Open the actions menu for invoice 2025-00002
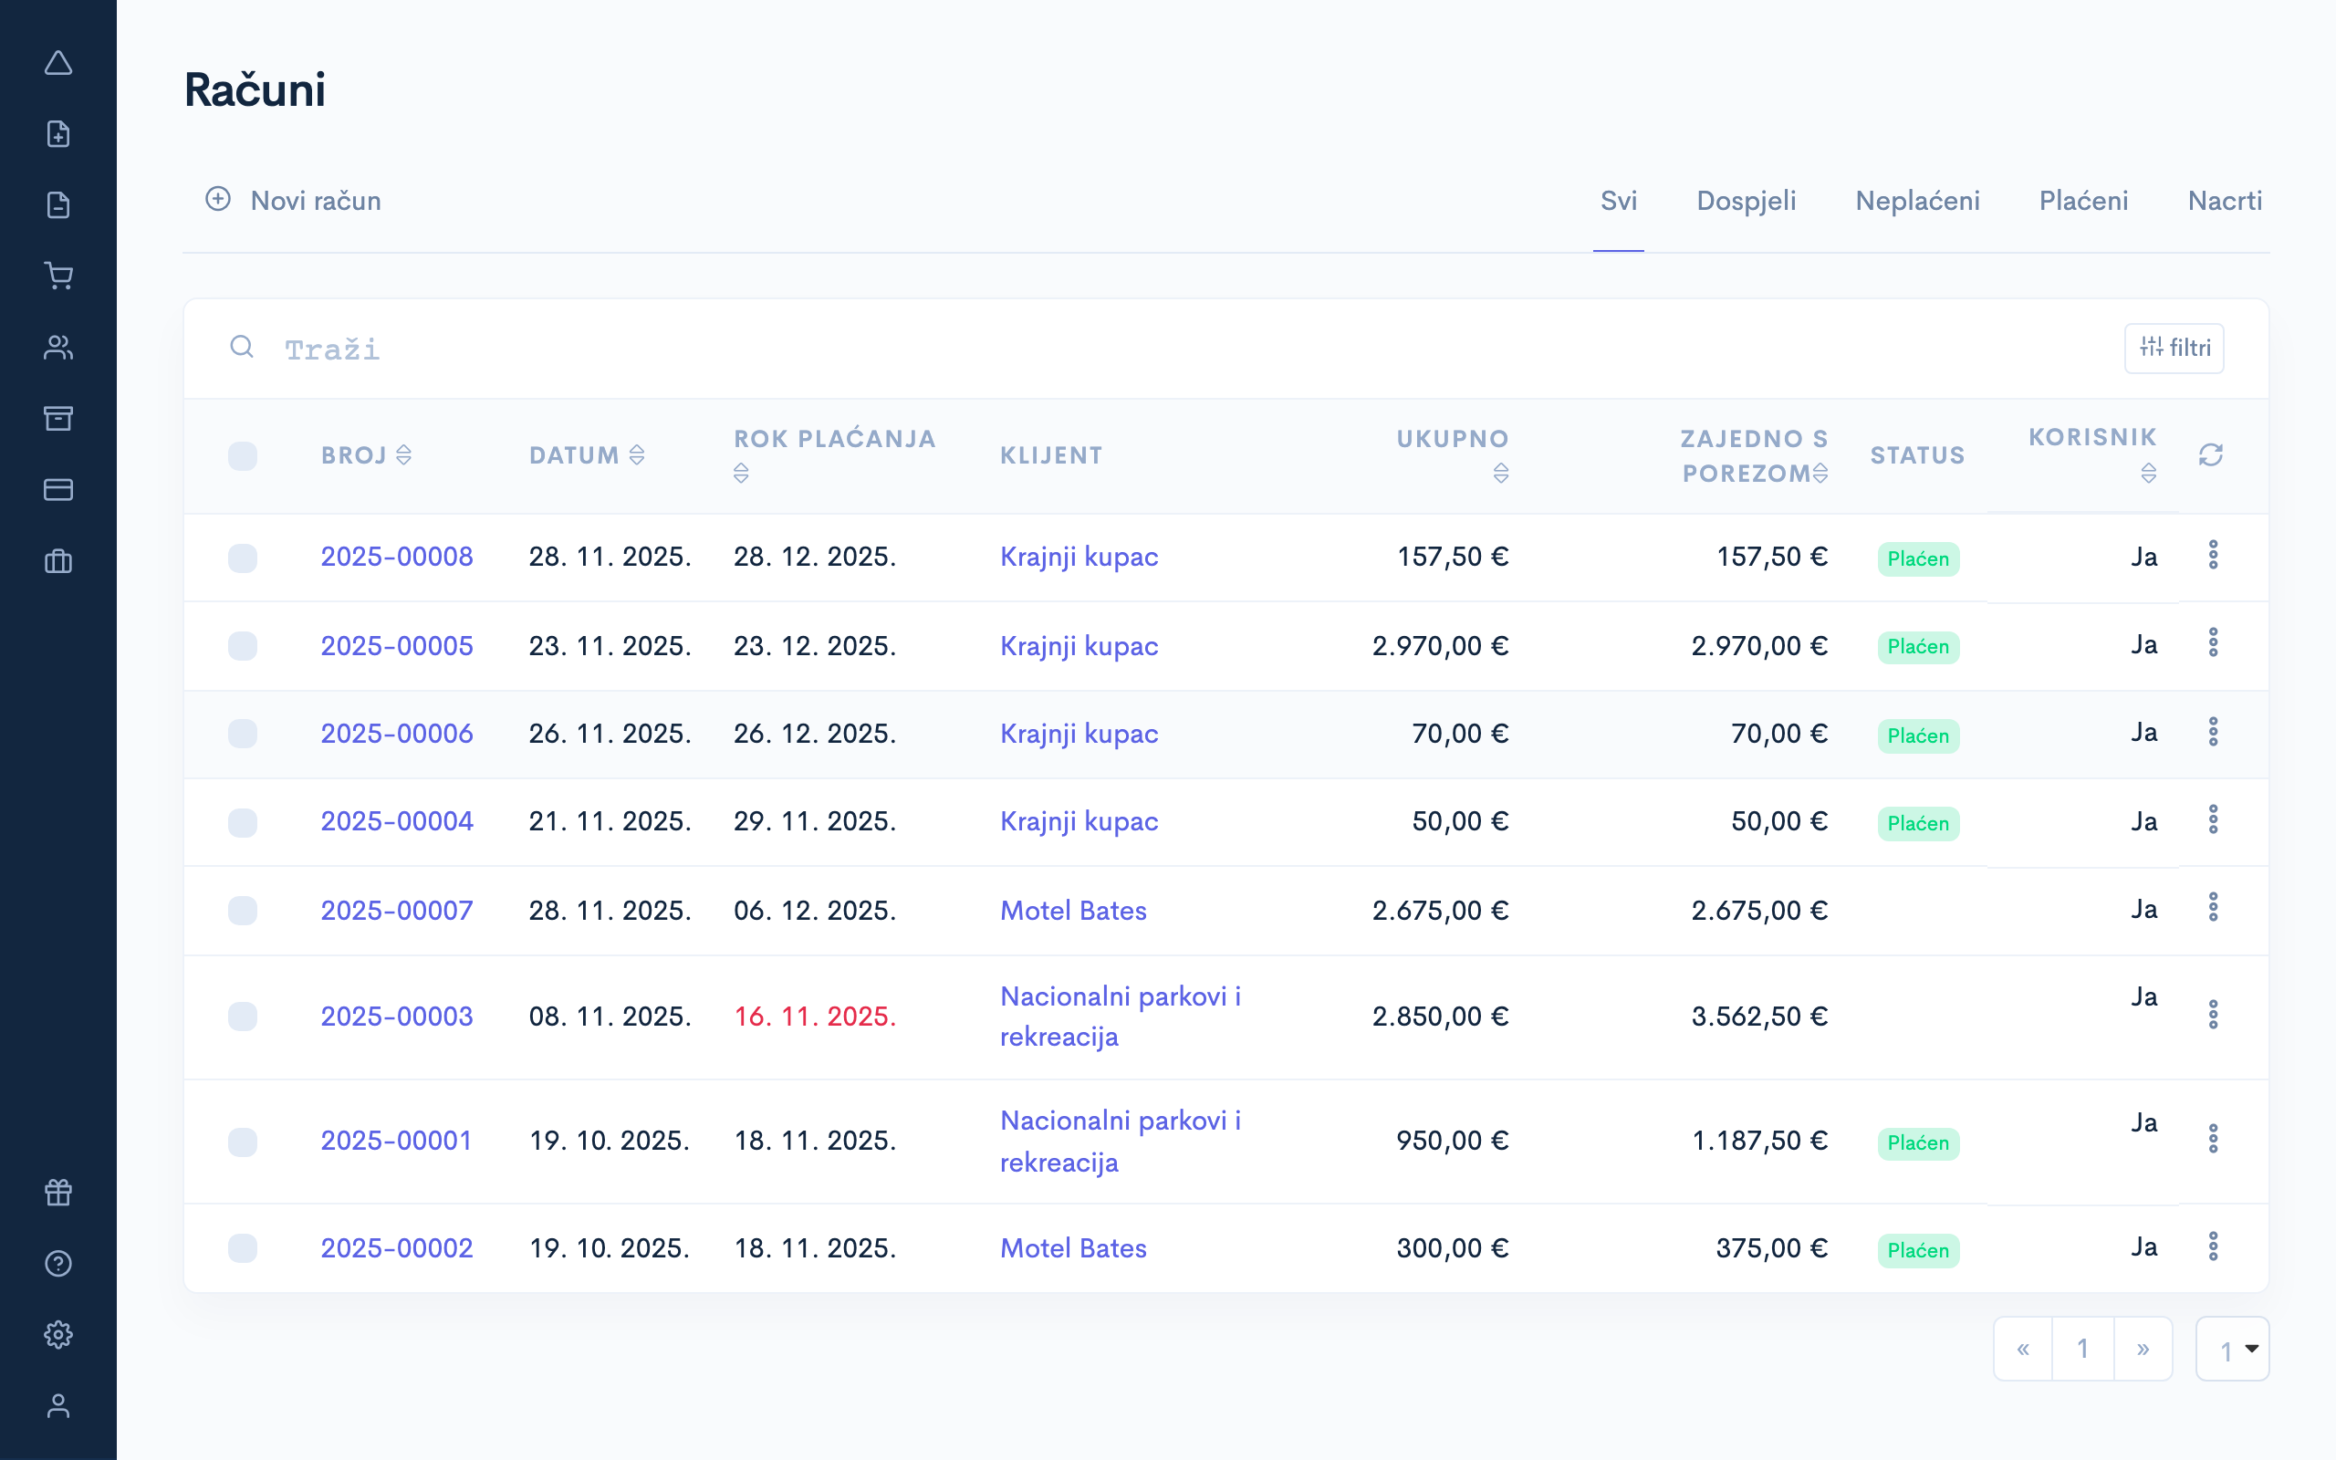 [x=2215, y=1246]
